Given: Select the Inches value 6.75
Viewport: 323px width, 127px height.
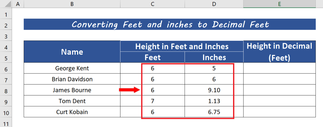Looking at the screenshot, I should coord(214,112).
